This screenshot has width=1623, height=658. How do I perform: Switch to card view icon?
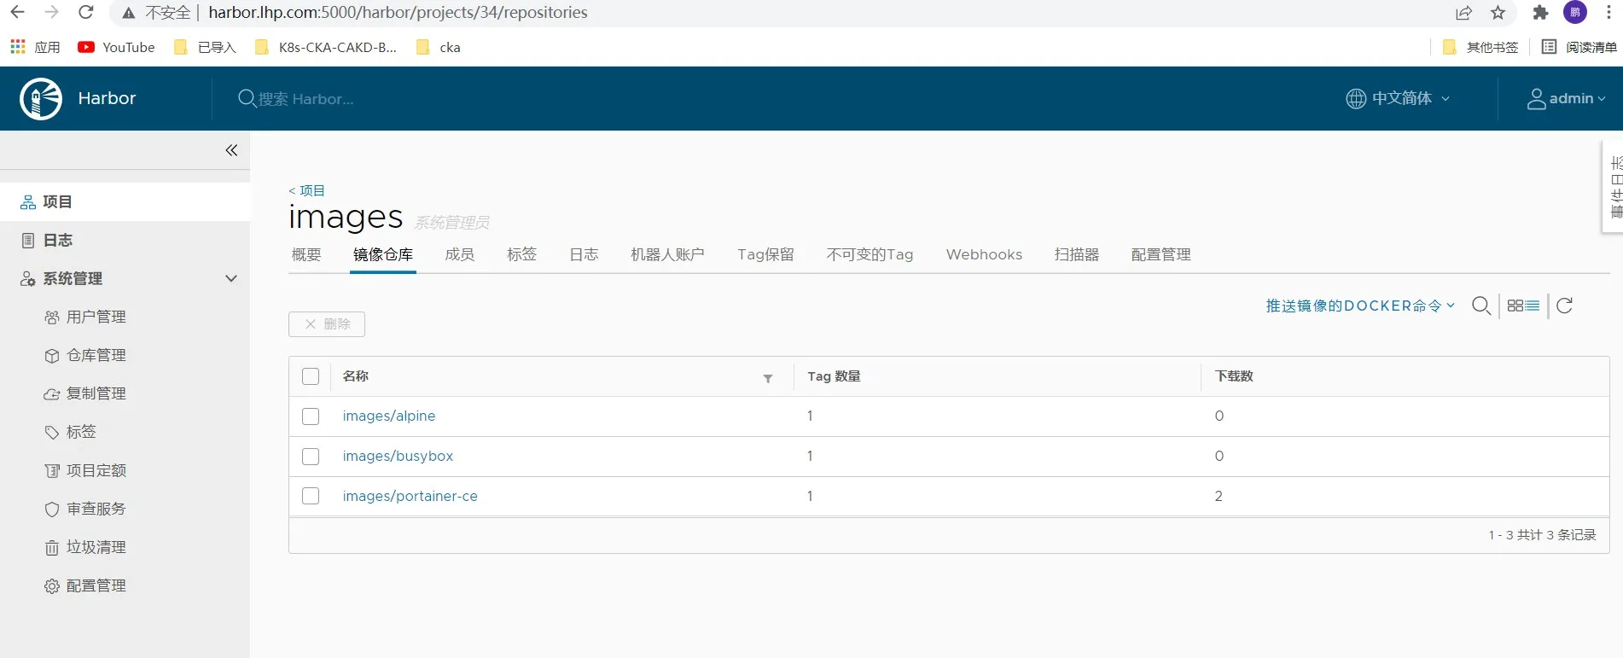[1515, 306]
